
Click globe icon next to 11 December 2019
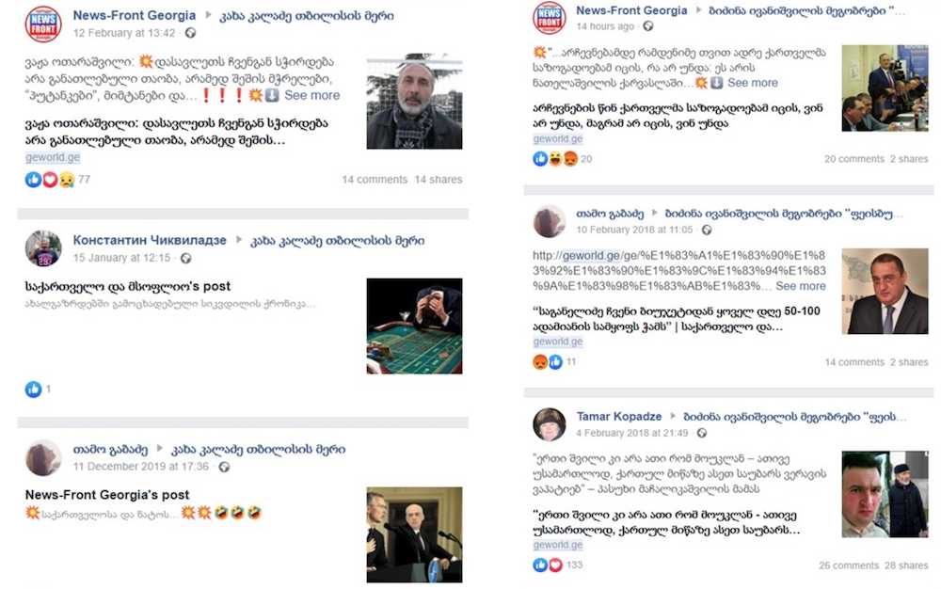[x=224, y=467]
